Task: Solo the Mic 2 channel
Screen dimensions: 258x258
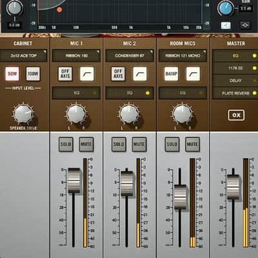Action: [119, 144]
